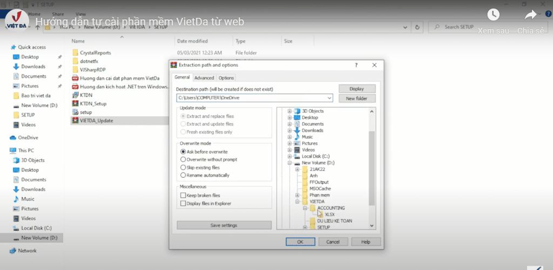Confirm extraction with OK button

[x=300, y=242]
